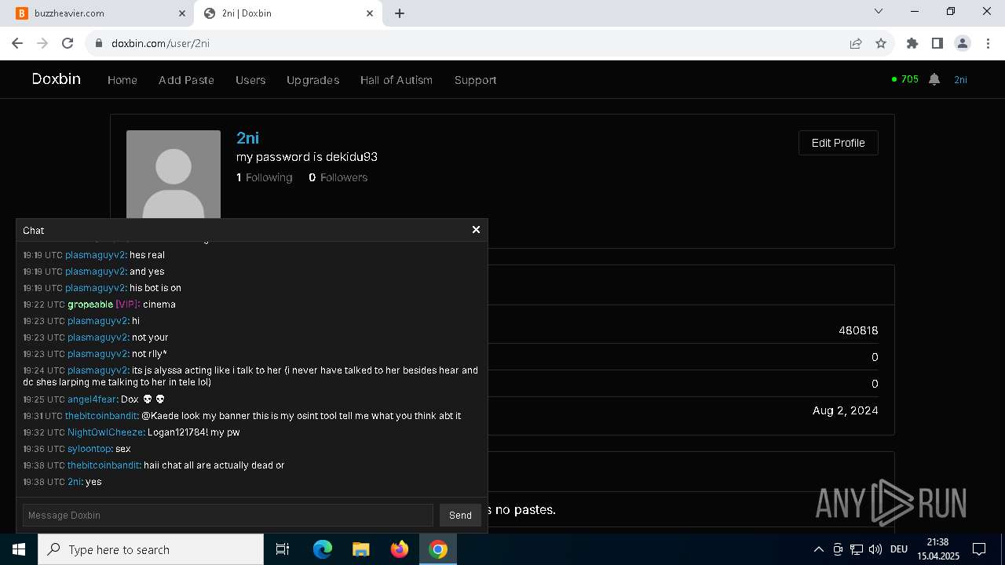Click the share page icon in the address bar
1005x565 pixels.
point(856,43)
